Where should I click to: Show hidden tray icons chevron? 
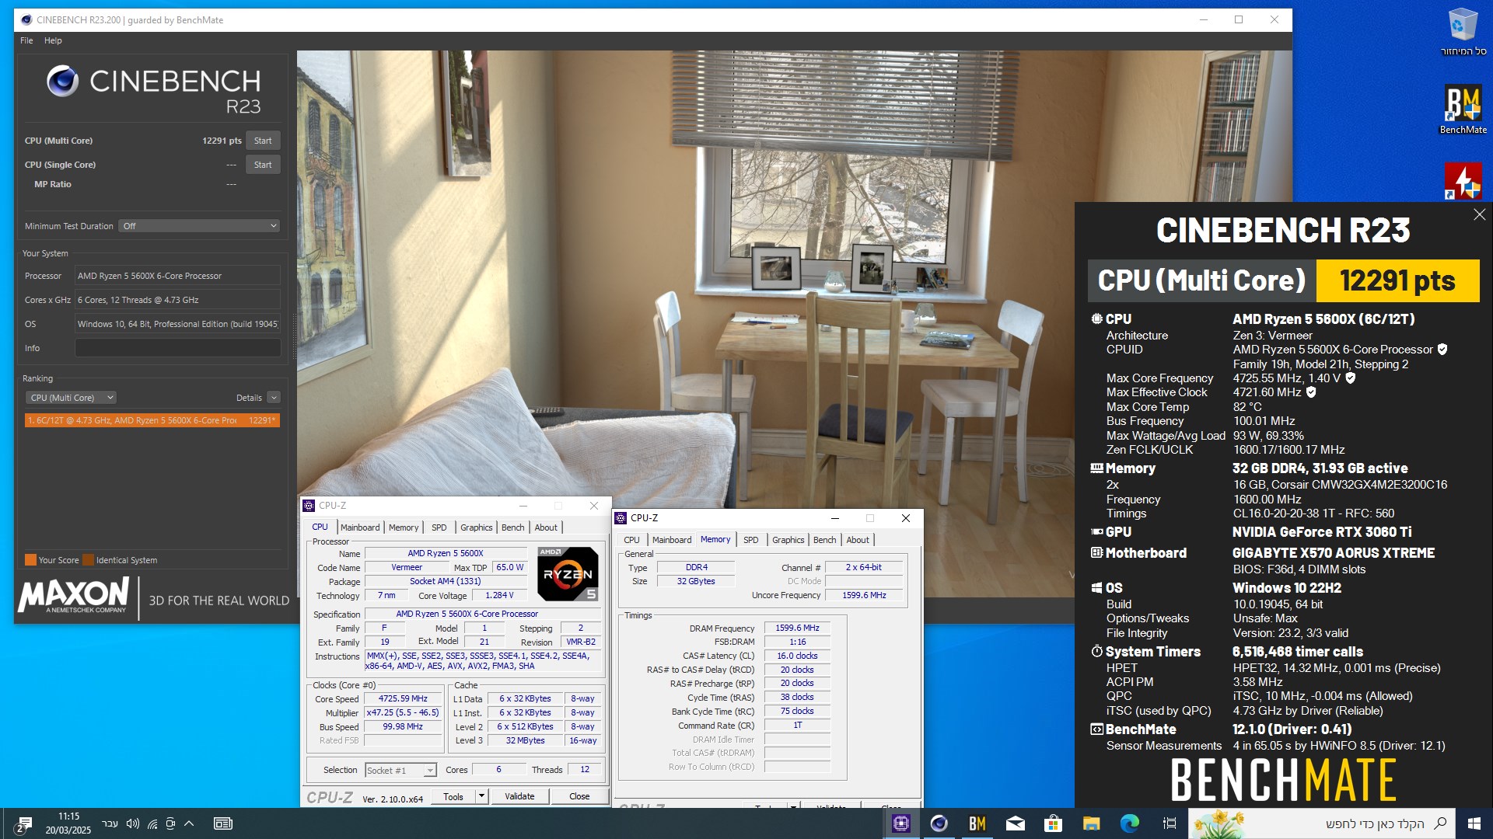pos(189,823)
